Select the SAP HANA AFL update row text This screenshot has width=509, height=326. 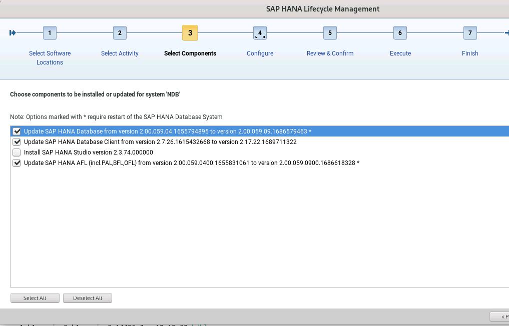point(191,163)
